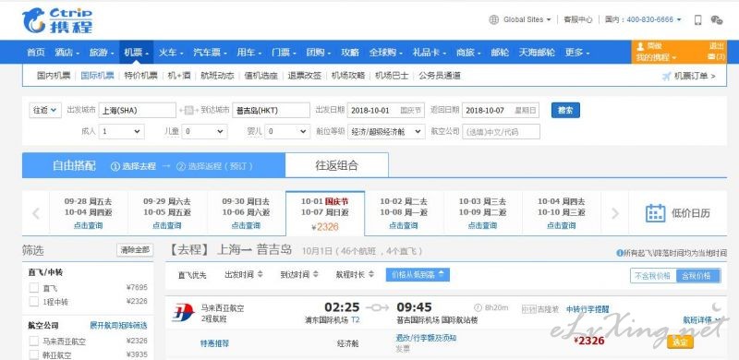Screen dimensions: 739x360
Task: Click the clock icon beside 8h20m
Action: point(478,307)
